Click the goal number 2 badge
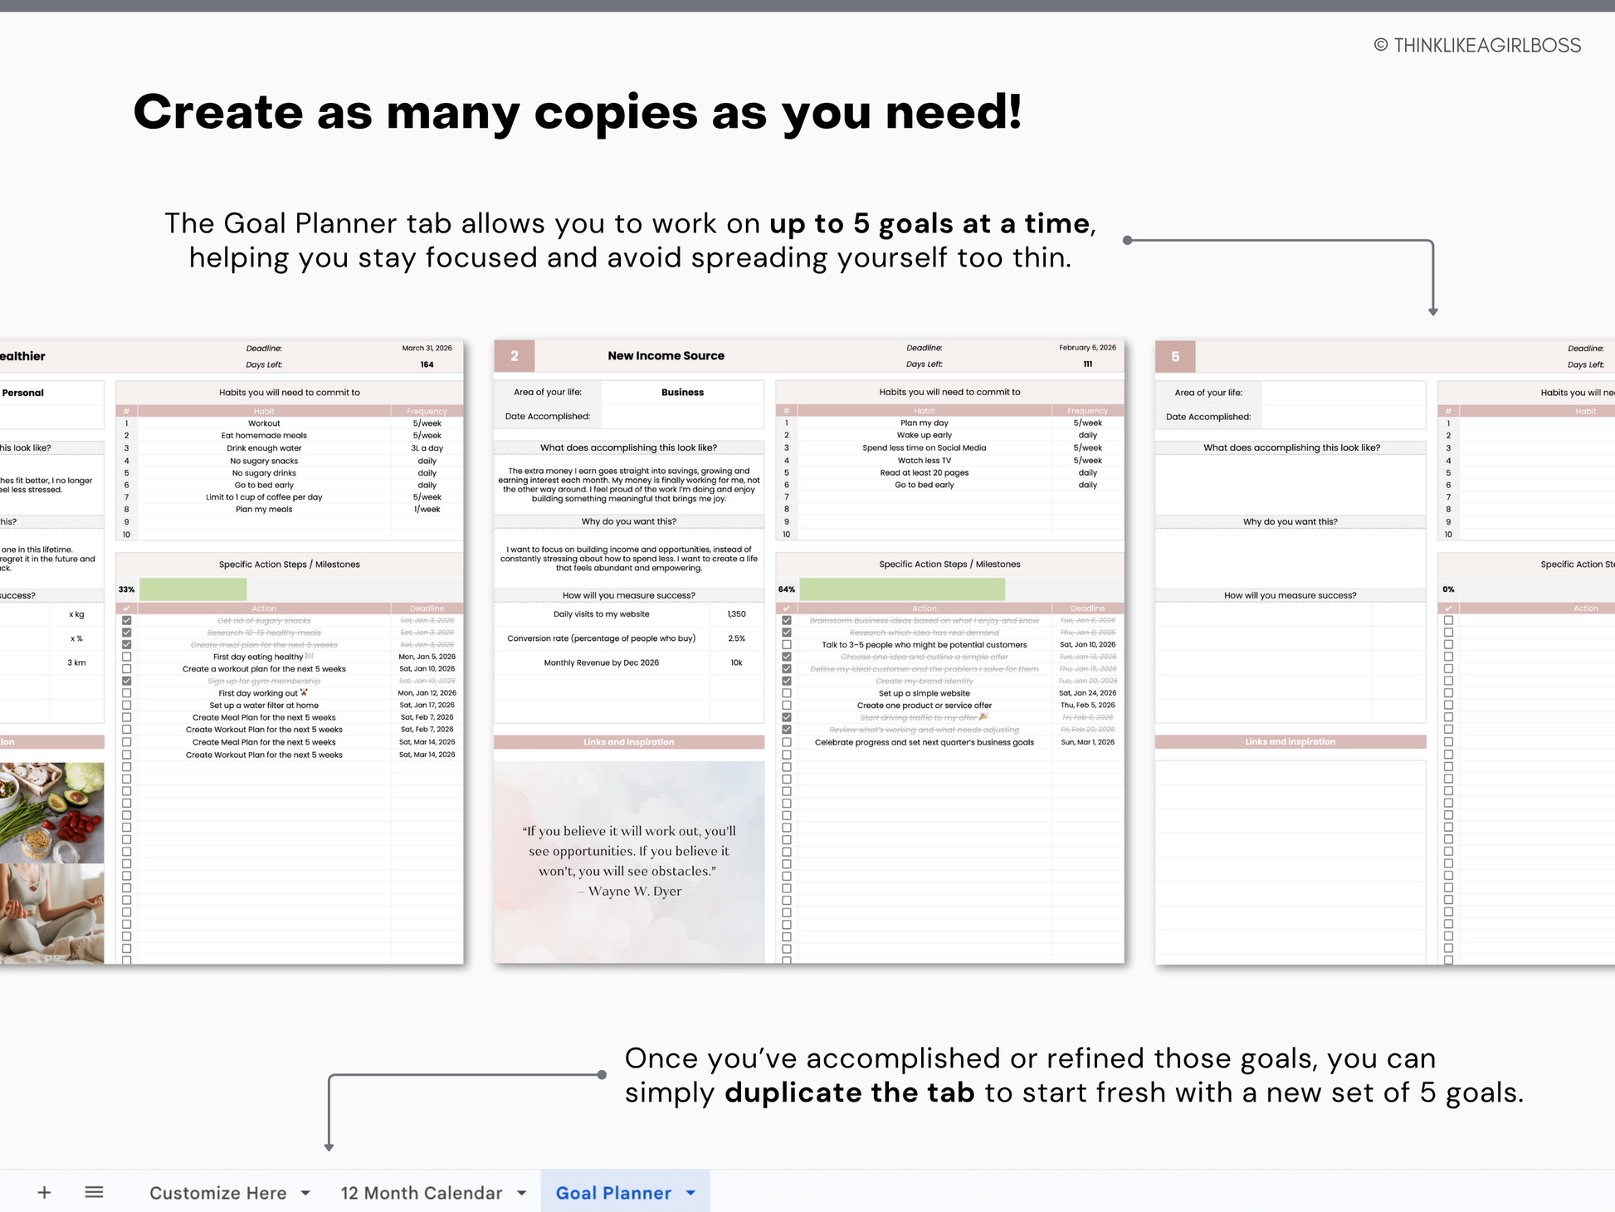The image size is (1615, 1212). point(515,356)
